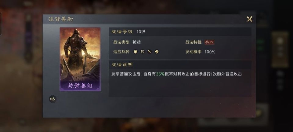Viewport: 293px width, 132px height.
Task: Tap the green 35% probability text
Action: (x=160, y=74)
